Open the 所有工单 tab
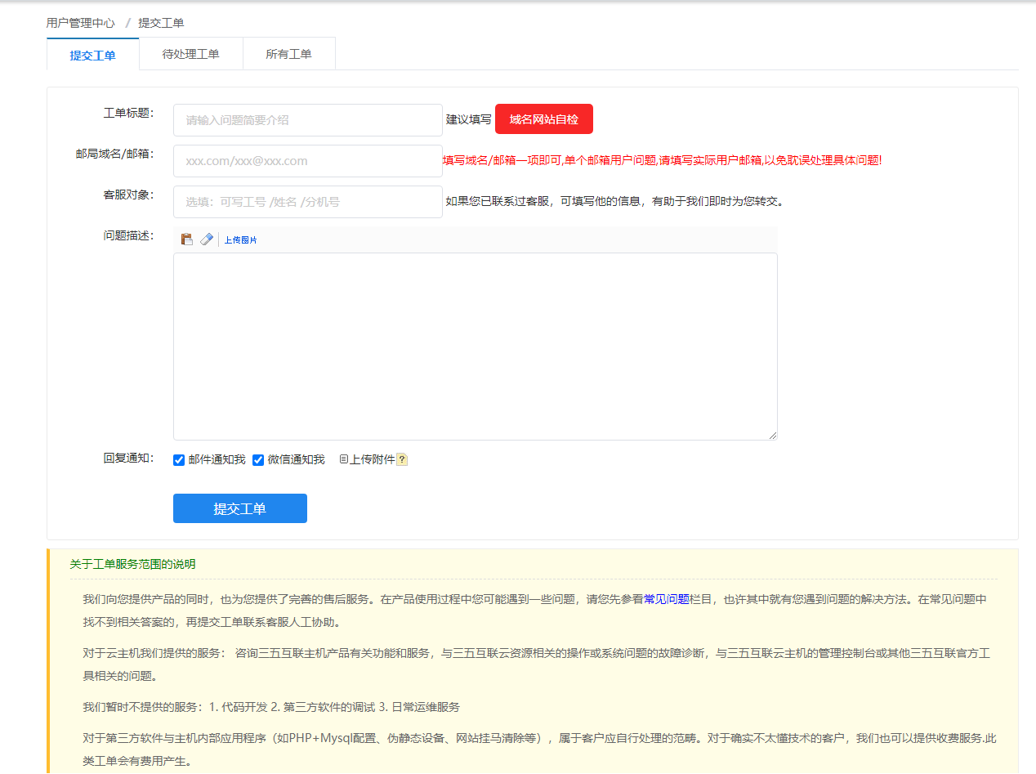The width and height of the screenshot is (1036, 774). (x=288, y=55)
